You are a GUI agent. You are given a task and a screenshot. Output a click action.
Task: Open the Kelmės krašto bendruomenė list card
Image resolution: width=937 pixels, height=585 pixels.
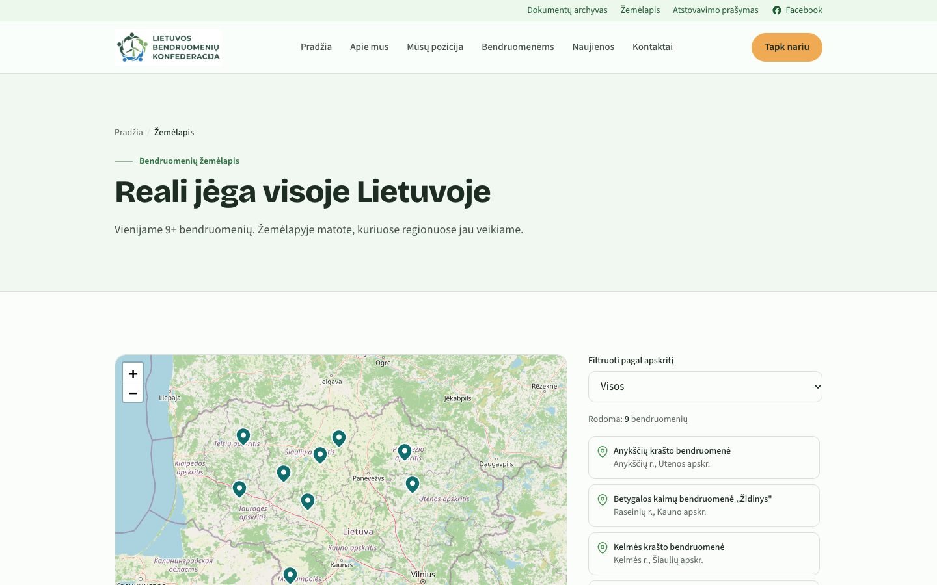pyautogui.click(x=704, y=554)
